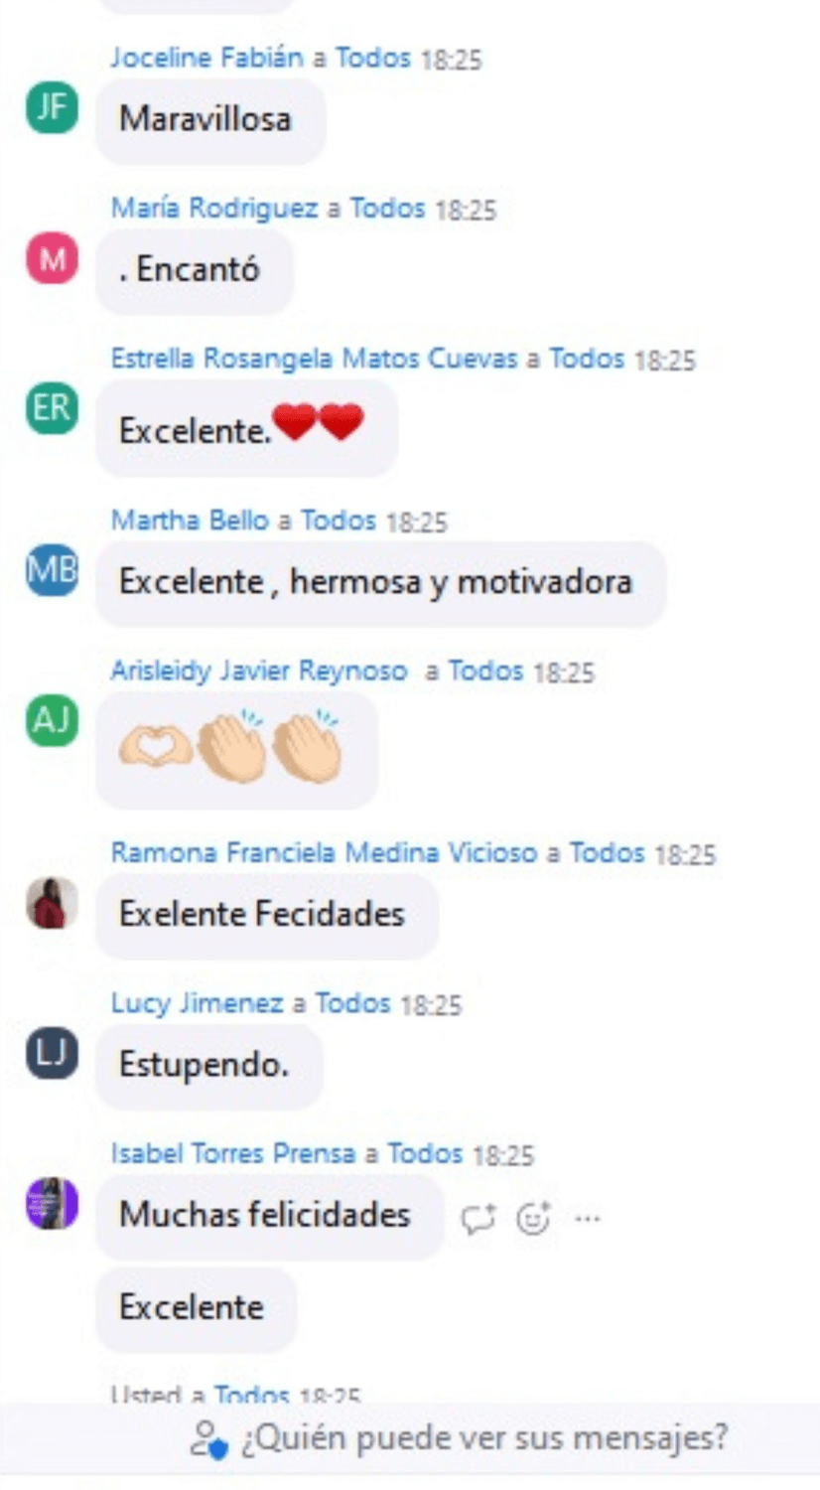This screenshot has width=820, height=1490.
Task: Click the JF avatar of Joceline Fabián
Action: pyautogui.click(x=52, y=107)
